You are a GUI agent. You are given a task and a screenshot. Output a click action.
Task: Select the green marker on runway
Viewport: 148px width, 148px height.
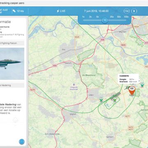tap(115, 99)
